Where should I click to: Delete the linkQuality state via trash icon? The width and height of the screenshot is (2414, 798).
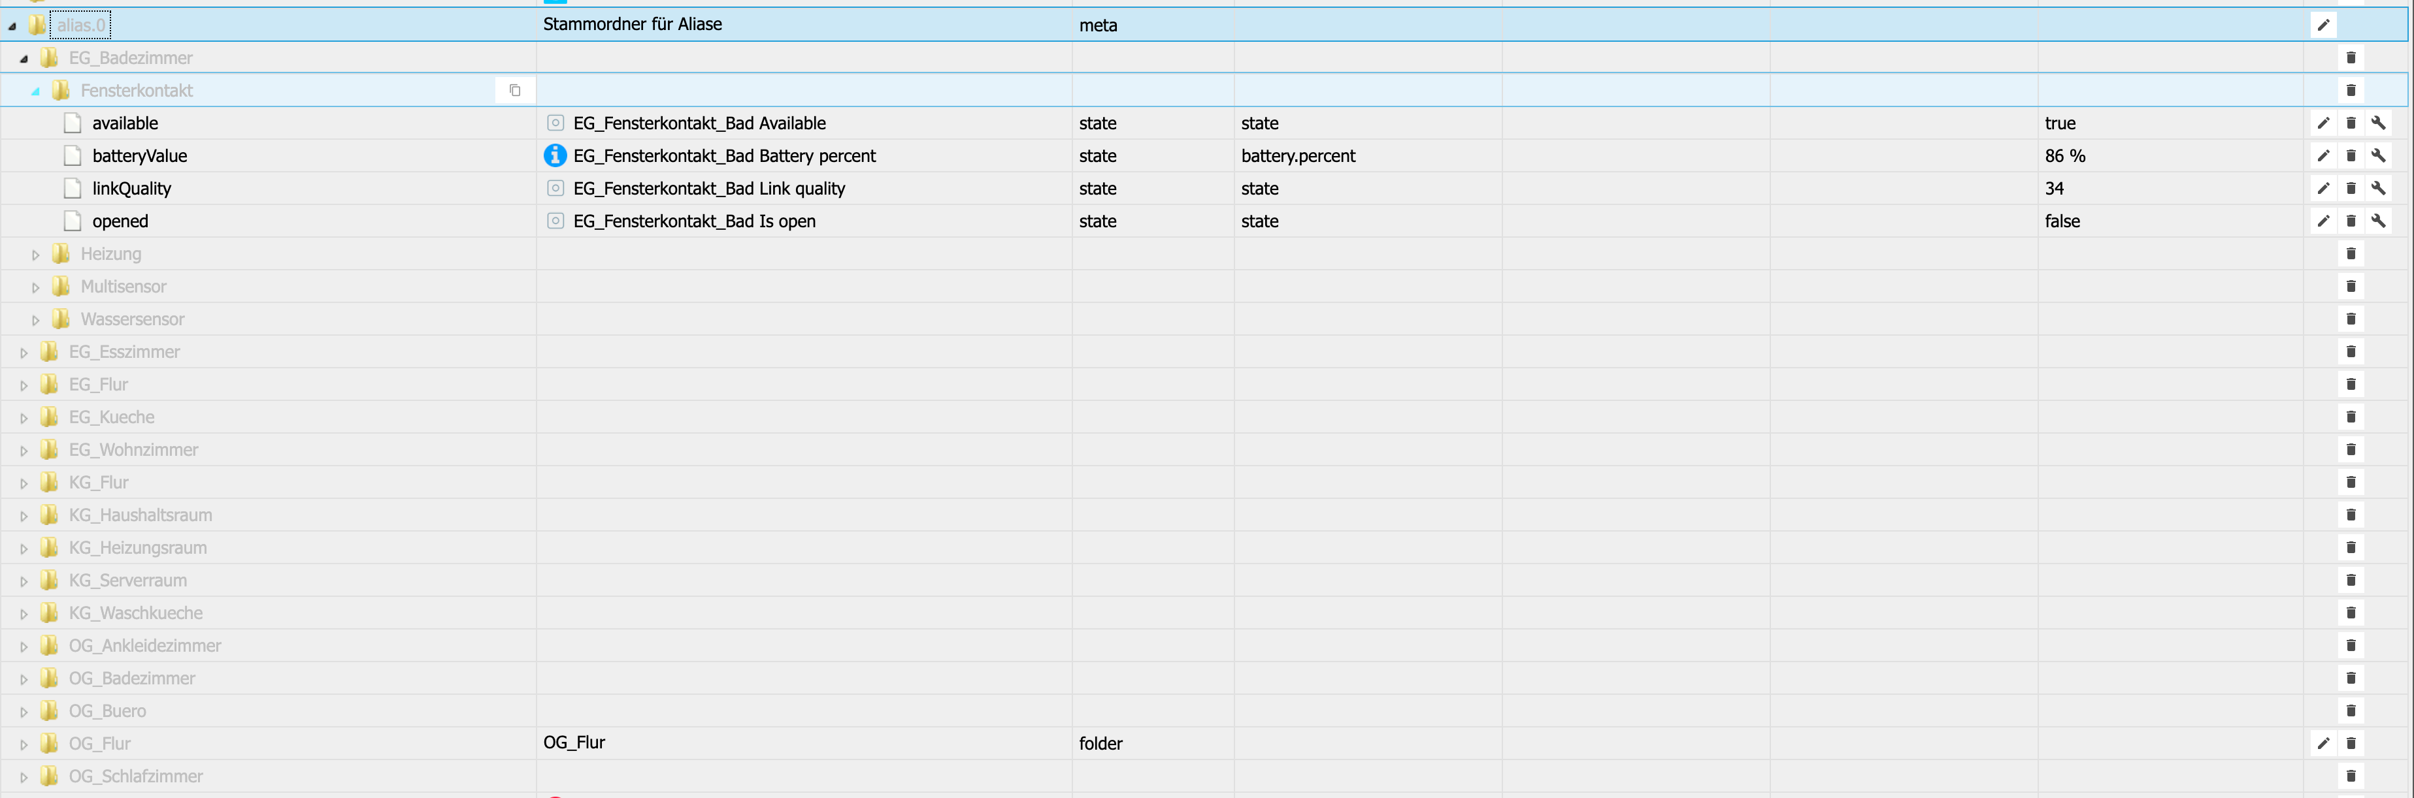point(2350,188)
